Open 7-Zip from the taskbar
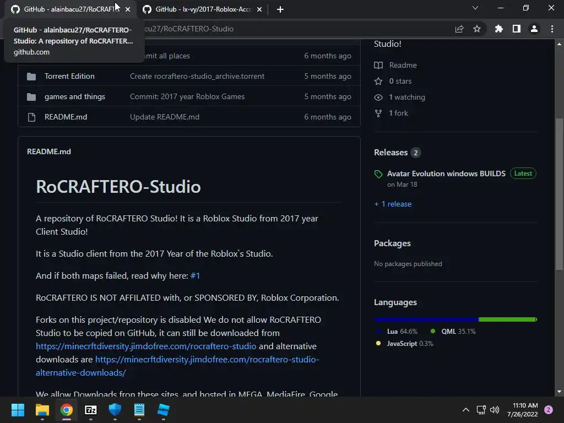 click(x=91, y=410)
